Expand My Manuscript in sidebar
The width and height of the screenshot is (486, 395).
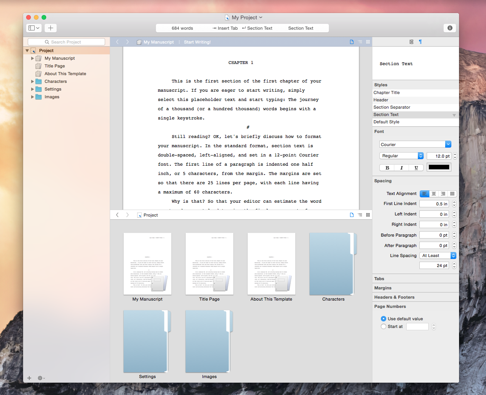tap(32, 58)
